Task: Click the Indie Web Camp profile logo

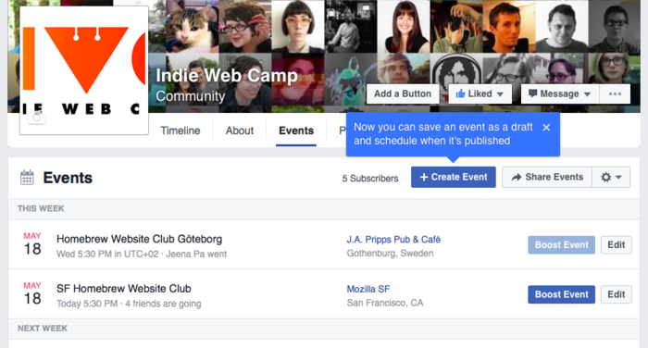Action: [x=84, y=70]
